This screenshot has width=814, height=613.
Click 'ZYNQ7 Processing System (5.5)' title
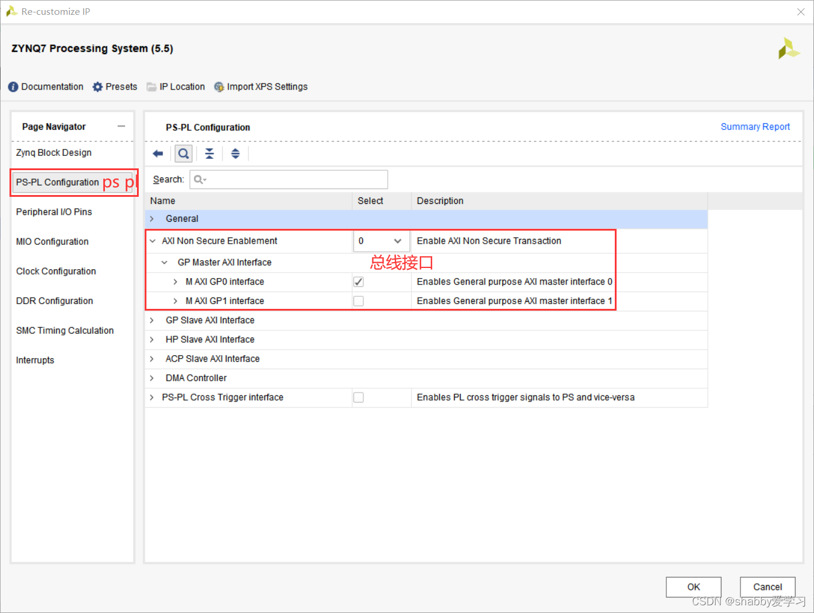tap(92, 49)
